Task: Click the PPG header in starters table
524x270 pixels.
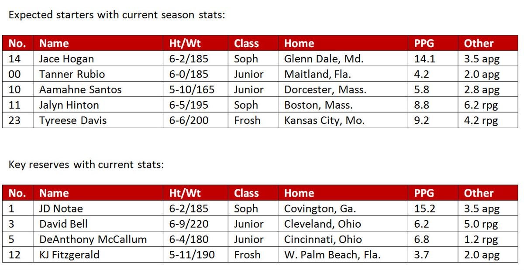Action: [x=424, y=43]
